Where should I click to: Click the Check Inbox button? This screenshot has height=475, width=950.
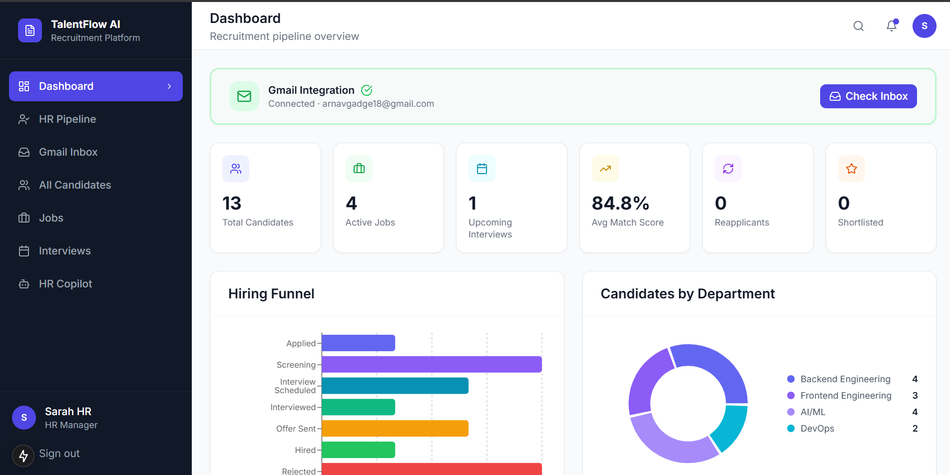pyautogui.click(x=868, y=96)
